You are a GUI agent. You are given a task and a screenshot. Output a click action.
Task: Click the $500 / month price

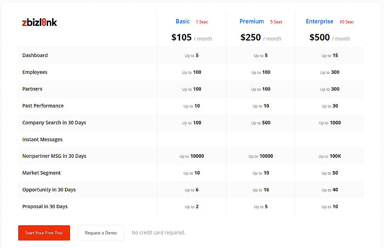tap(330, 37)
